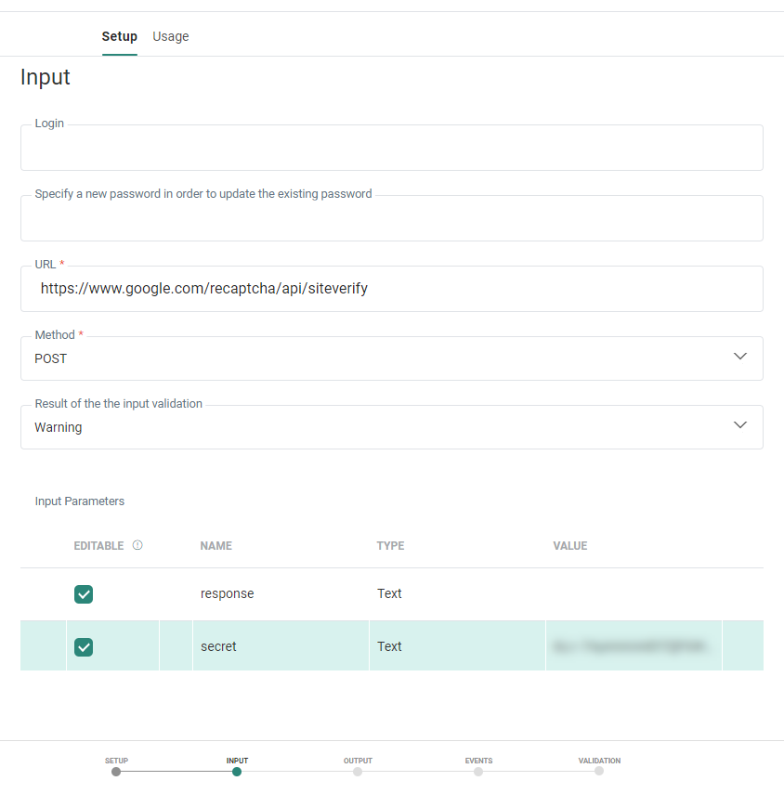
Task: Click the blurred value of secret parameter
Action: click(x=633, y=645)
